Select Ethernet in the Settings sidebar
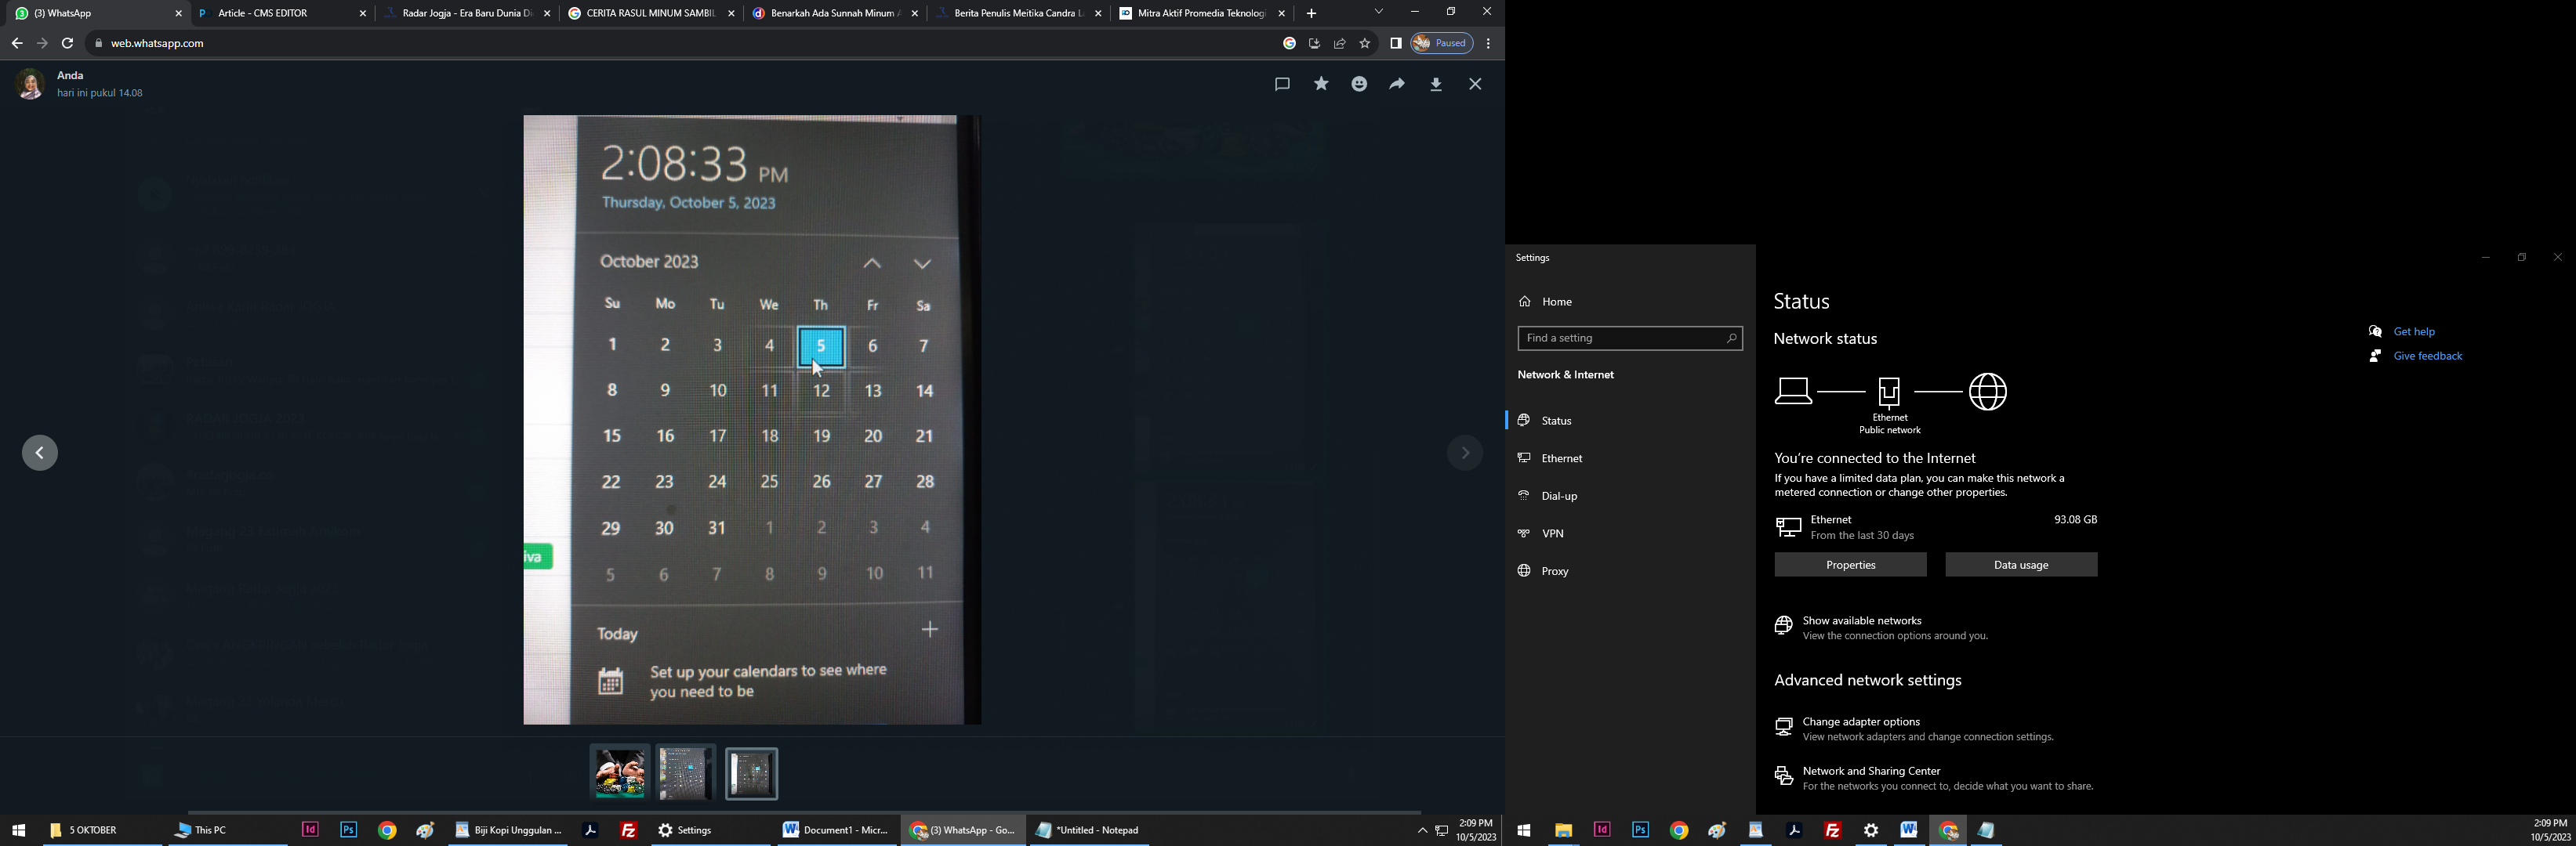Viewport: 2576px width, 846px height. [1562, 458]
